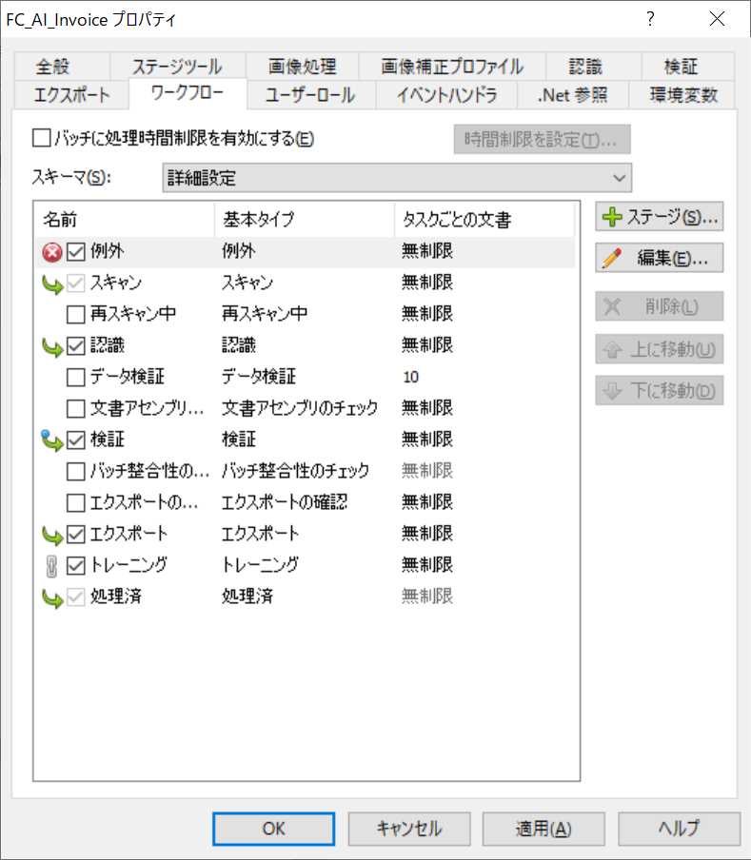Check the バッチ整合性 stage checkbox
The image size is (751, 860).
point(76,472)
